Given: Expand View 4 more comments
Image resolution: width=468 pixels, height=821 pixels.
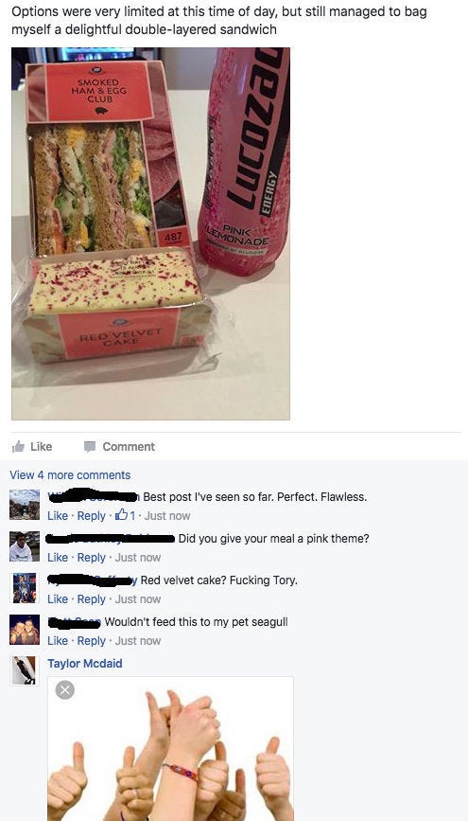Looking at the screenshot, I should pyautogui.click(x=70, y=475).
